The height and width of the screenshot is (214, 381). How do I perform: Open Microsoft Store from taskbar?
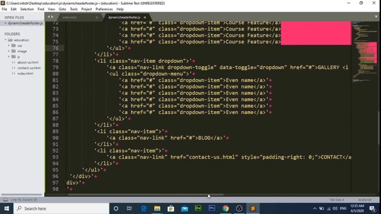[x=171, y=209]
